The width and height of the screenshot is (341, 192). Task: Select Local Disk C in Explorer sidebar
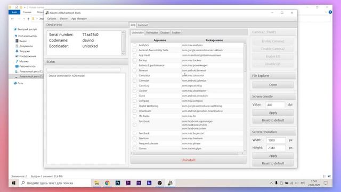coord(29,71)
